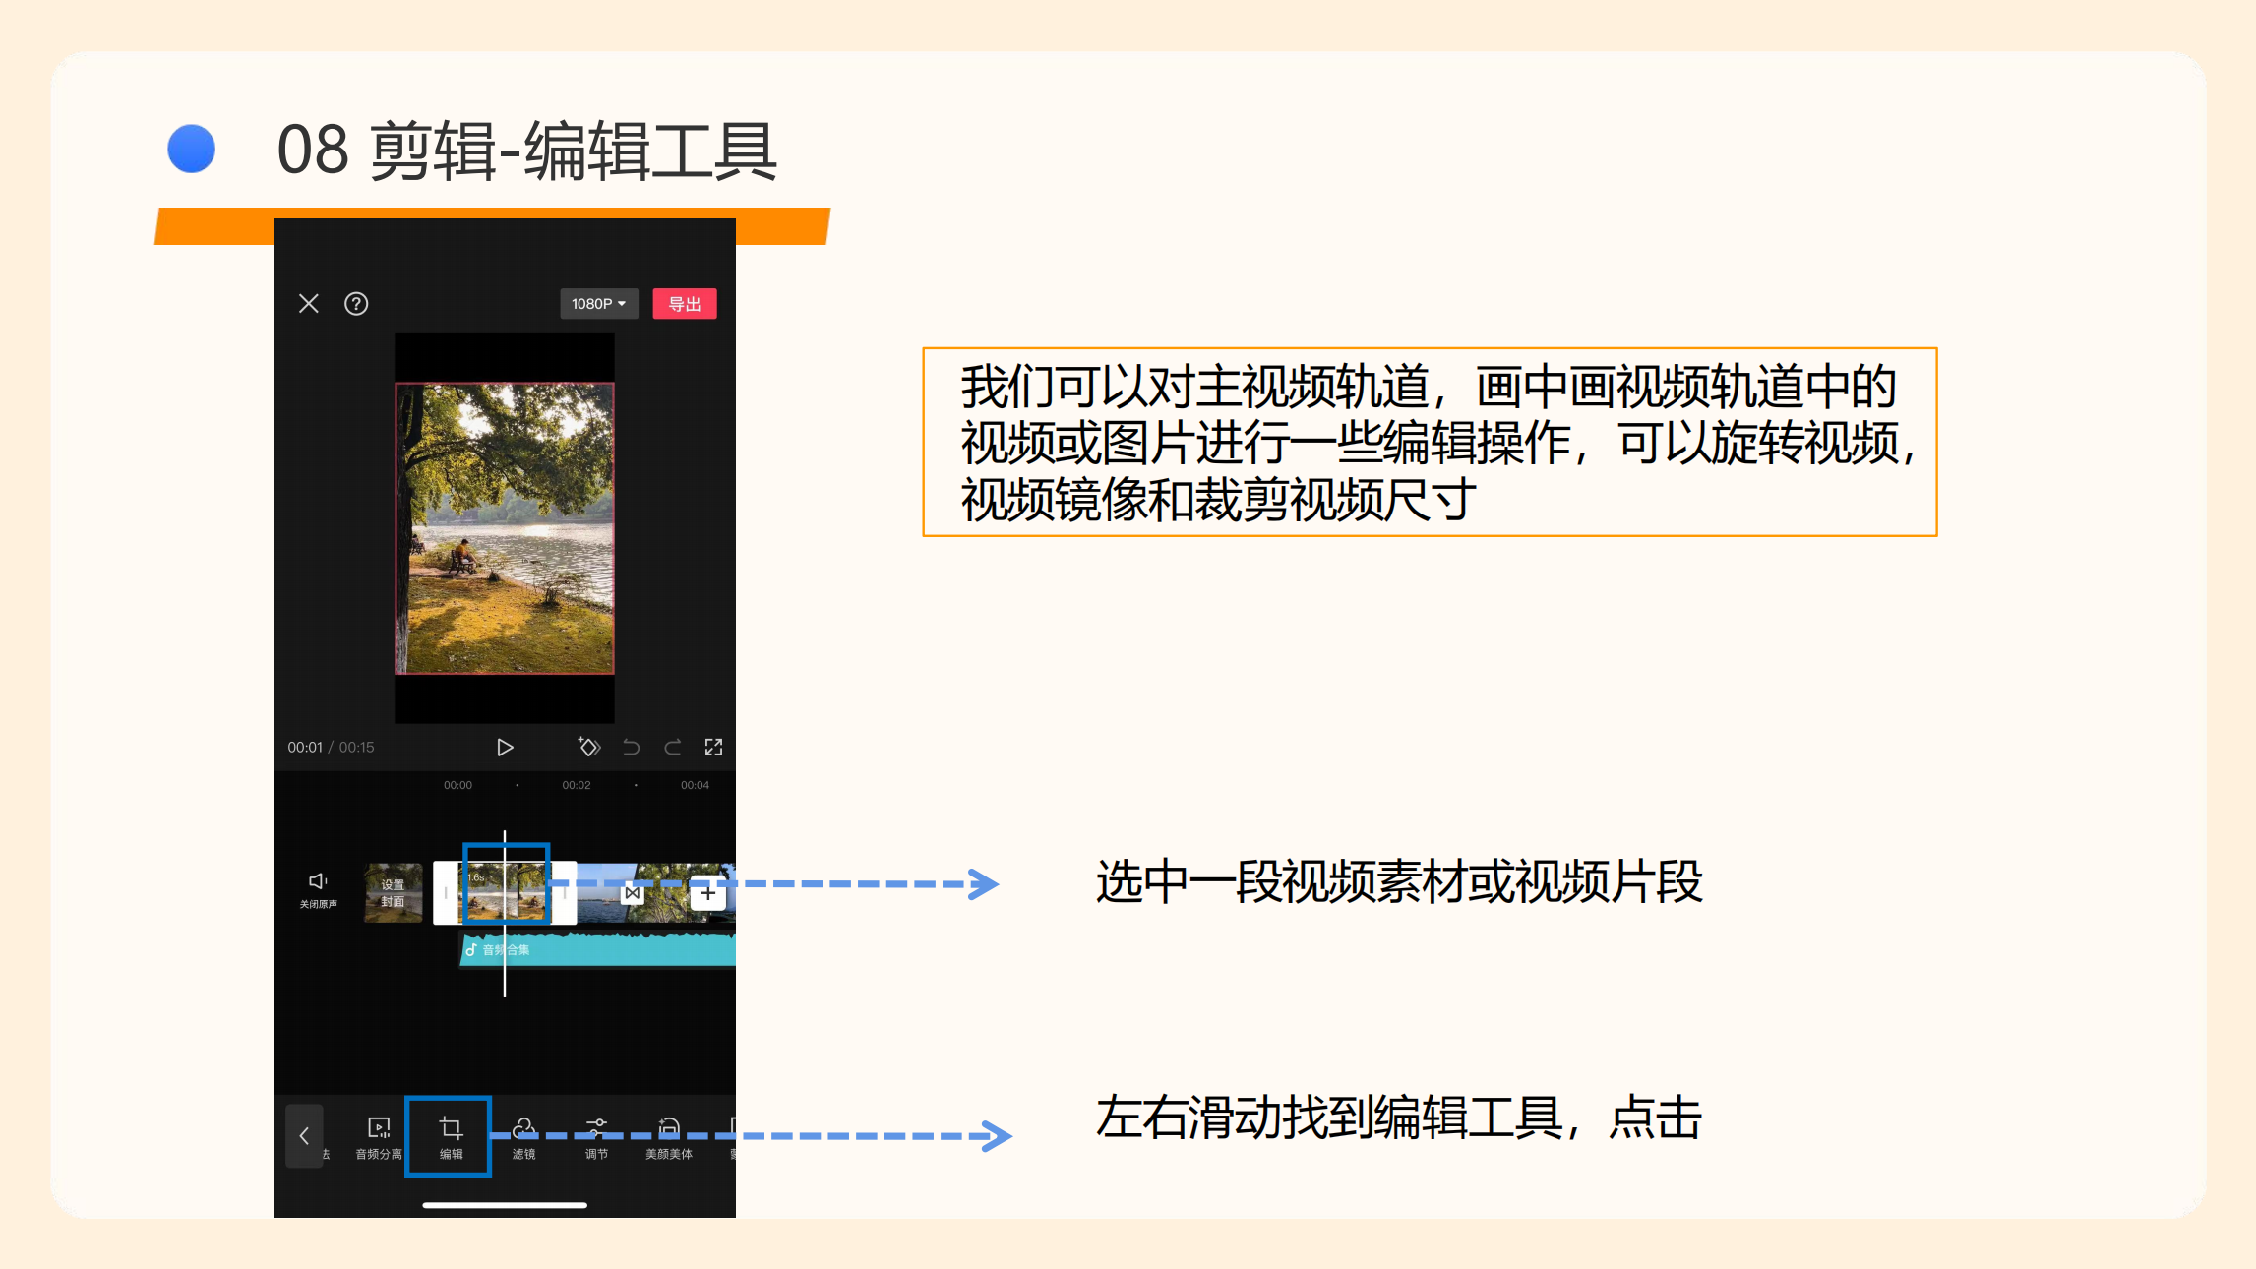
Task: Open the help question mark icon
Action: click(x=356, y=303)
